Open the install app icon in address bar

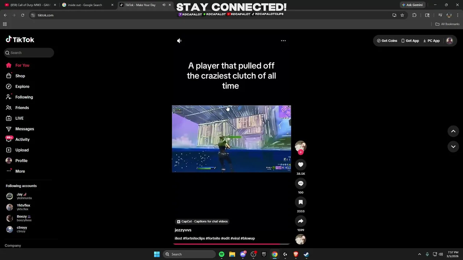394,15
